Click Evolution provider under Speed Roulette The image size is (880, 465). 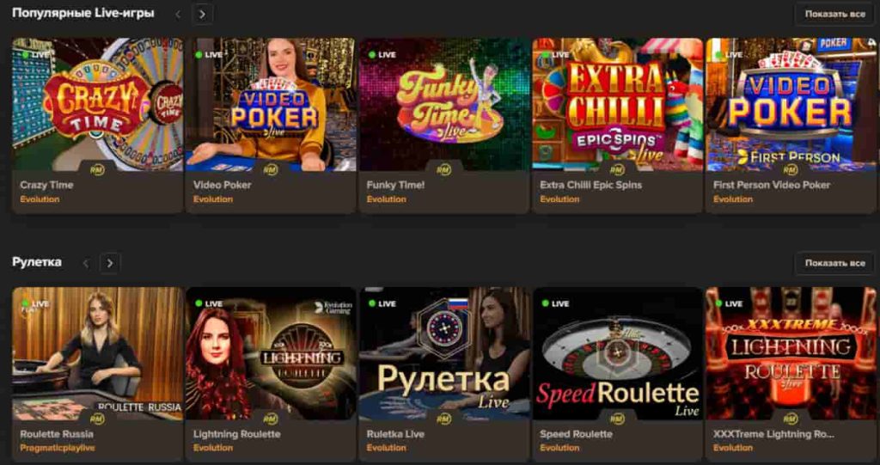[x=559, y=448]
